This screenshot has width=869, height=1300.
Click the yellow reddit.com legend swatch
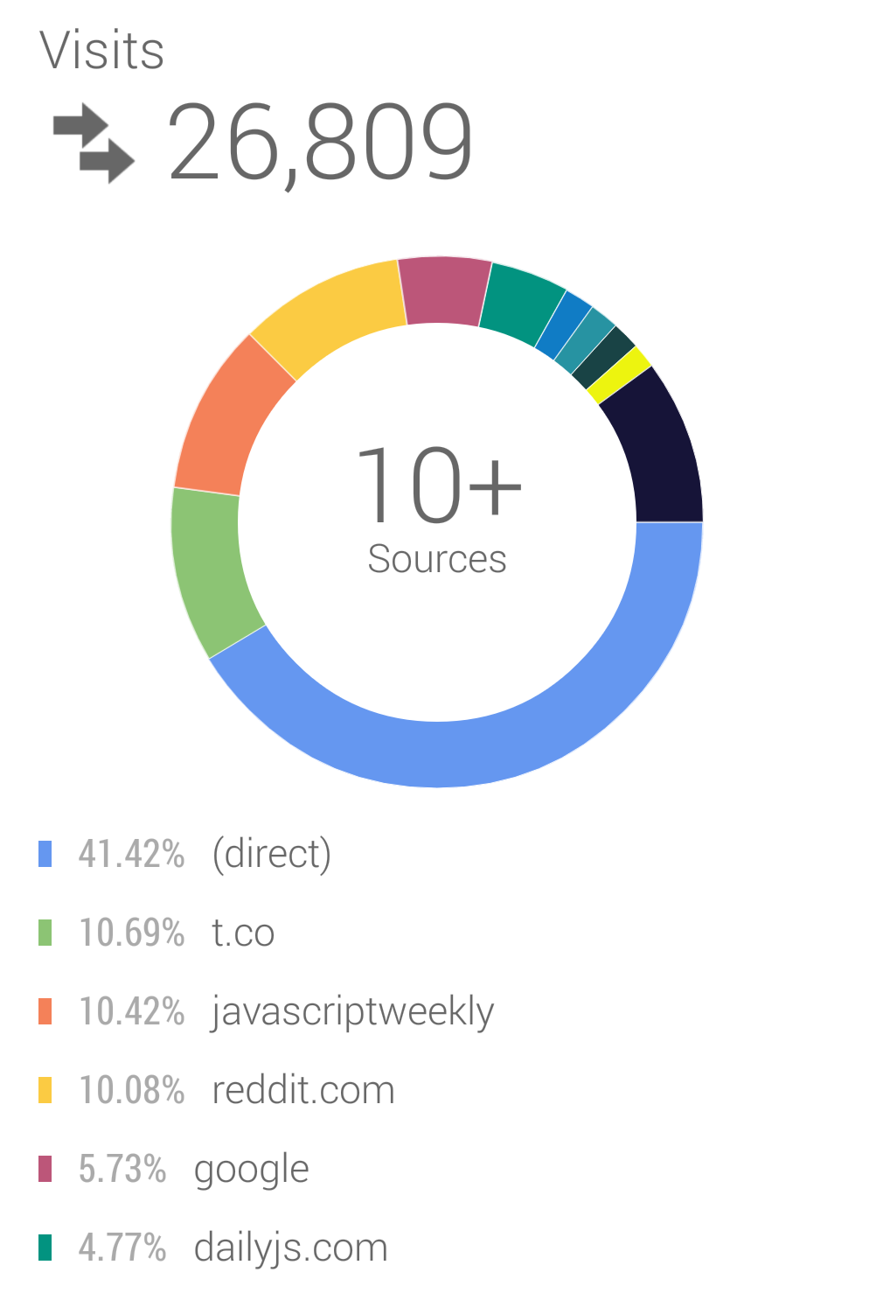pos(45,1090)
